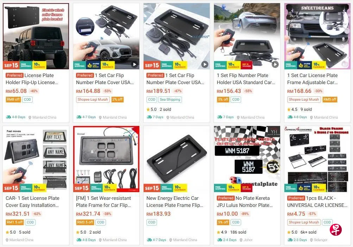Open the WNM 5187 crystal plate thumbnail
Image resolution: width=353 pixels, height=247 pixels.
pyautogui.click(x=247, y=159)
